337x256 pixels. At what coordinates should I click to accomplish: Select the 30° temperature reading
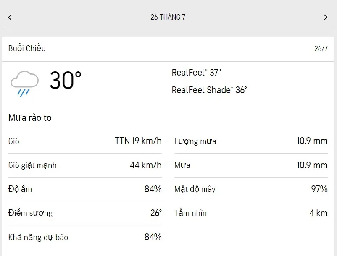[66, 80]
